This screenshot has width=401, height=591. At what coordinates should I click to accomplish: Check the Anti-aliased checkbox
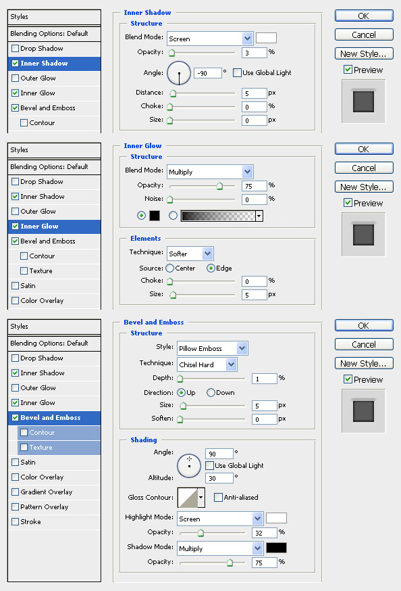(218, 498)
